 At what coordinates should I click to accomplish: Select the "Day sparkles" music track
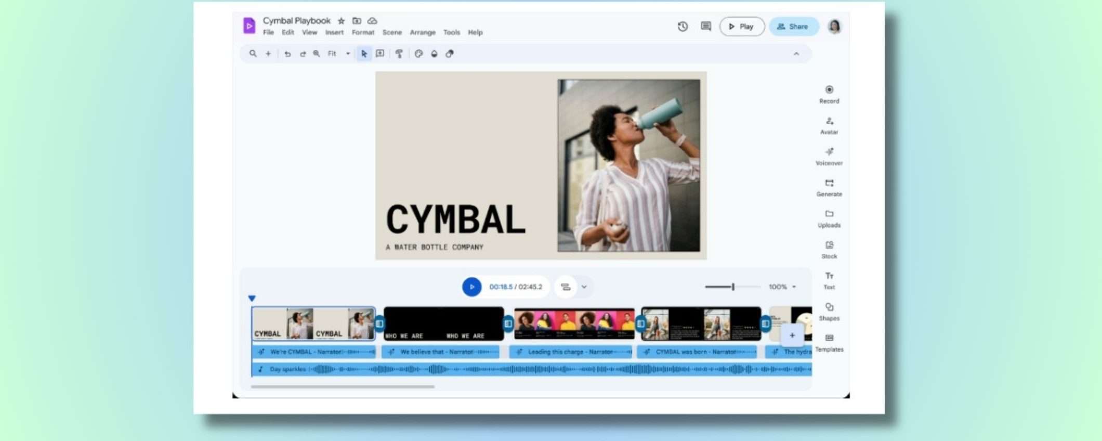pos(532,369)
